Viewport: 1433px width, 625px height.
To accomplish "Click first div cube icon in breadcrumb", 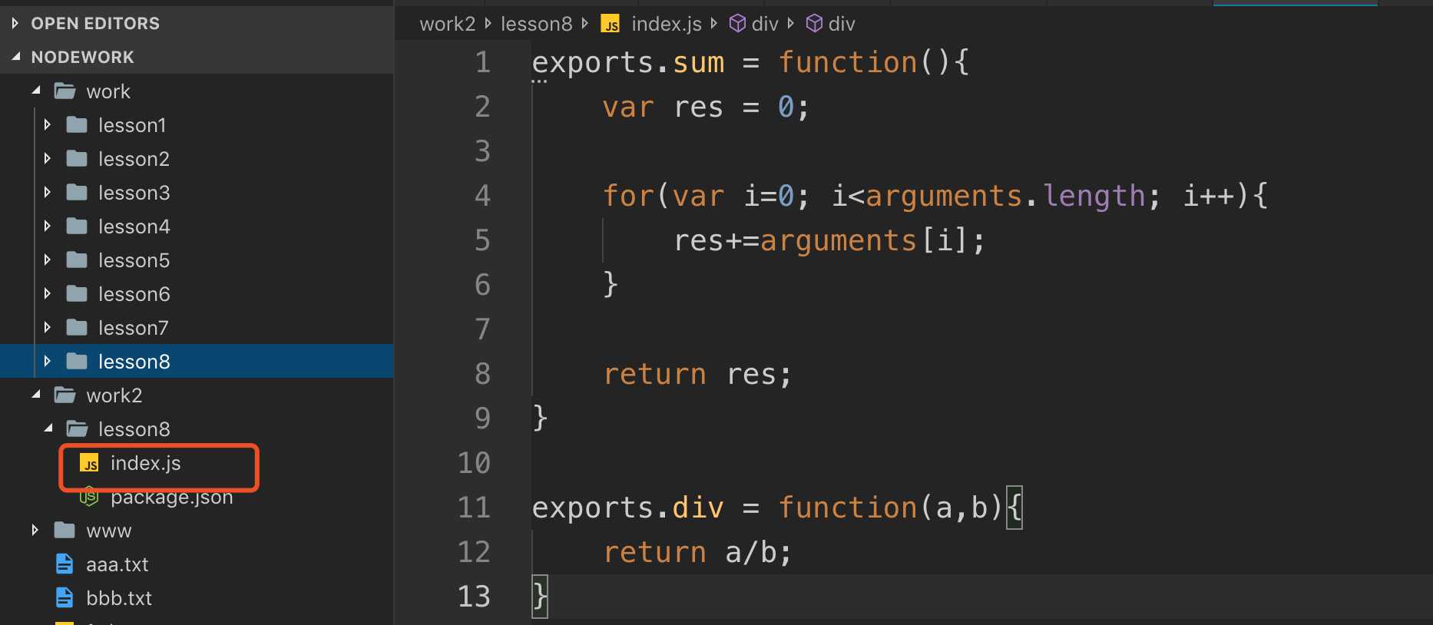I will pyautogui.click(x=737, y=24).
